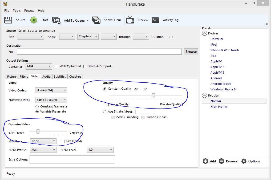Select Constant Quality radio button
271x180 pixels.
coord(105,89)
